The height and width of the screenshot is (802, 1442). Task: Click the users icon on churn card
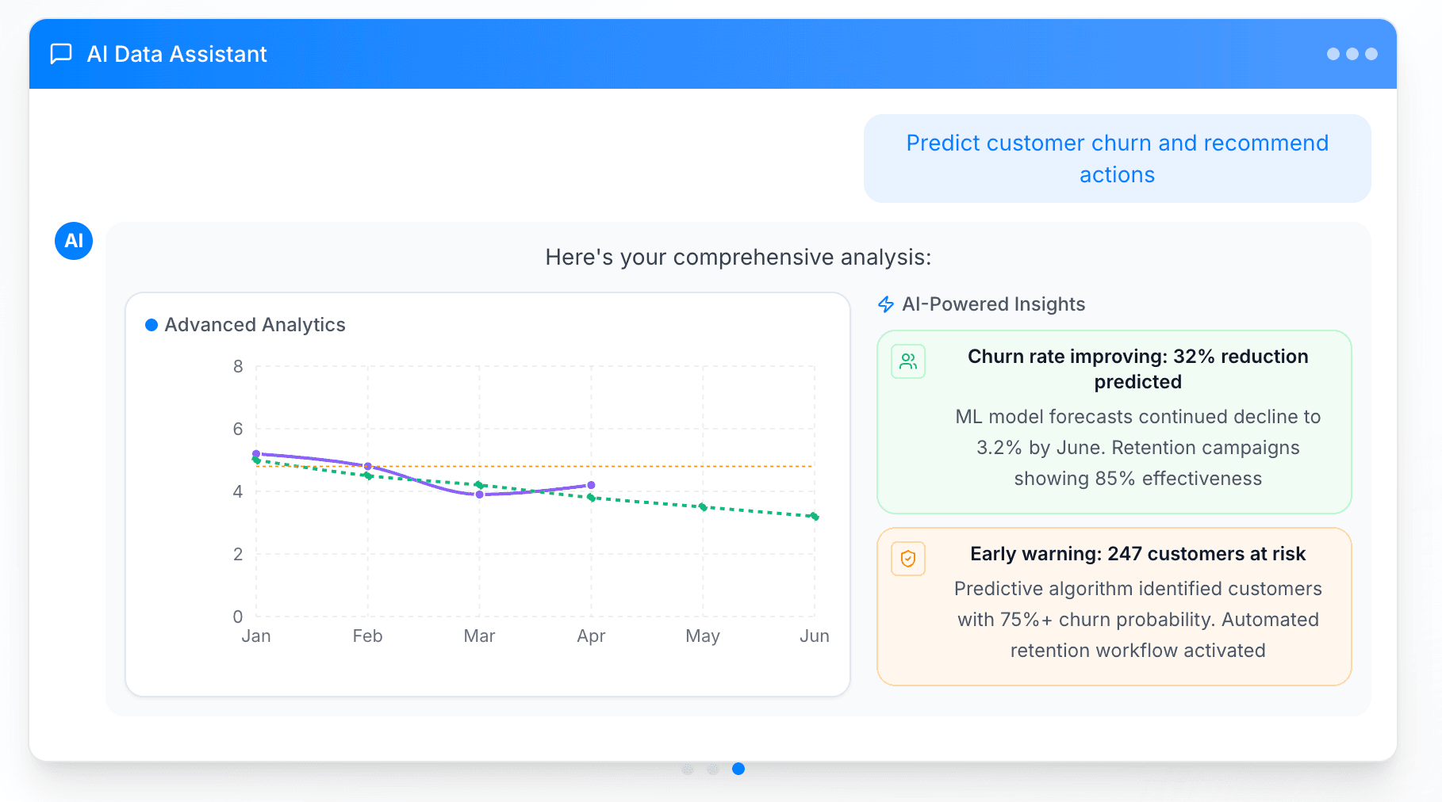[x=908, y=361]
